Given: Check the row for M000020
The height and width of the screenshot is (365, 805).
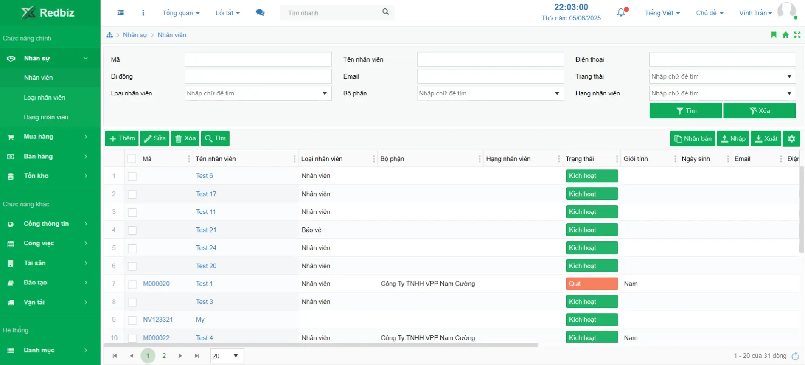Looking at the screenshot, I should pos(132,284).
